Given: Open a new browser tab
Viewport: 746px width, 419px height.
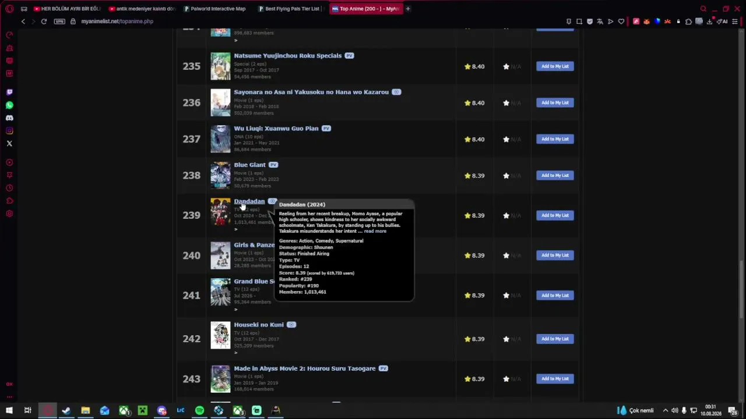Looking at the screenshot, I should point(408,9).
